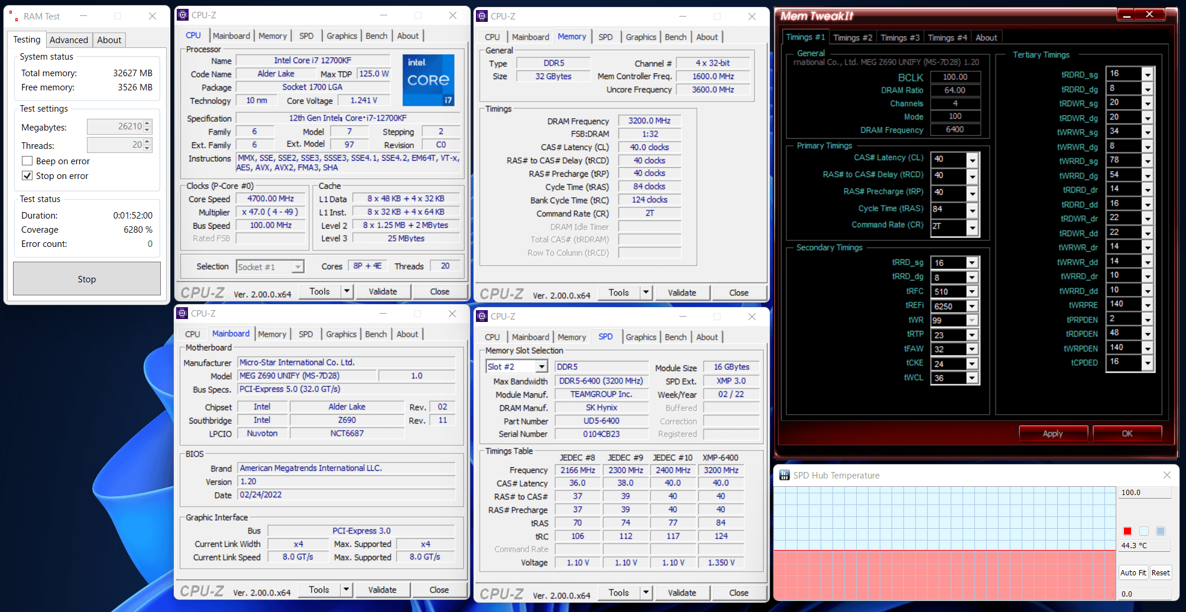Click CPU-Z icon in the SPD window title bar
1186x612 pixels.
click(x=482, y=317)
